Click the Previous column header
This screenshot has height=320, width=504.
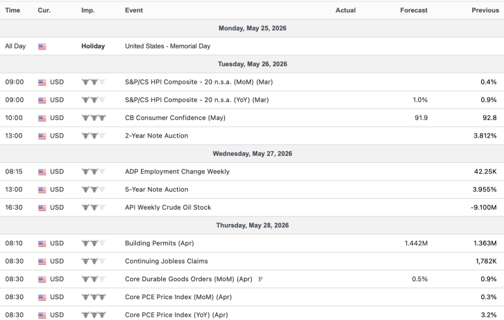[x=485, y=10]
